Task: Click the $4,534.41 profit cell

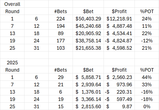Action: tap(119, 33)
